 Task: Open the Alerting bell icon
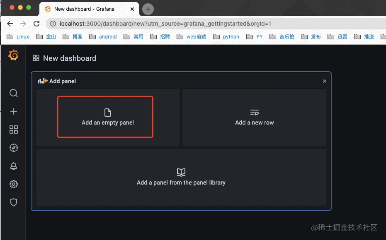pyautogui.click(x=14, y=166)
